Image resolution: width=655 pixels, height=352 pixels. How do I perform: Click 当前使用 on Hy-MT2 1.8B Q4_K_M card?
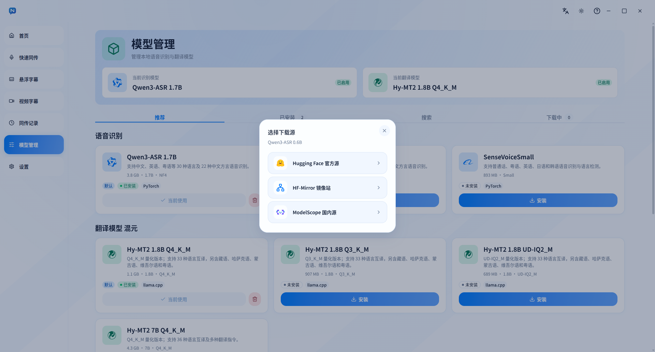[174, 299]
